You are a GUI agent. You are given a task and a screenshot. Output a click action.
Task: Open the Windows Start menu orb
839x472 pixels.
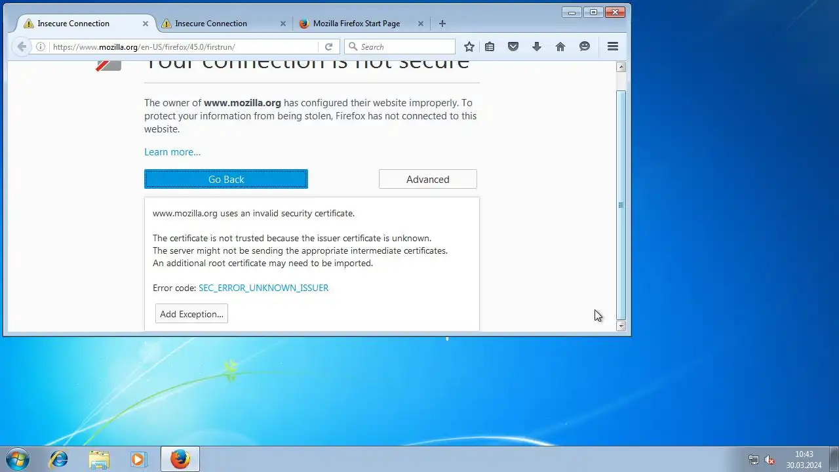point(18,459)
